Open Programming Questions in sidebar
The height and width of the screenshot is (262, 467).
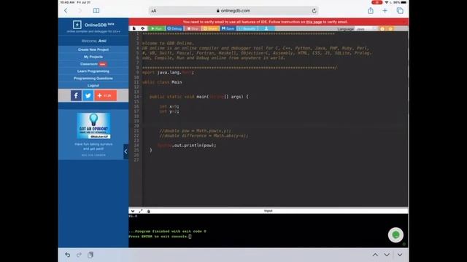93,78
